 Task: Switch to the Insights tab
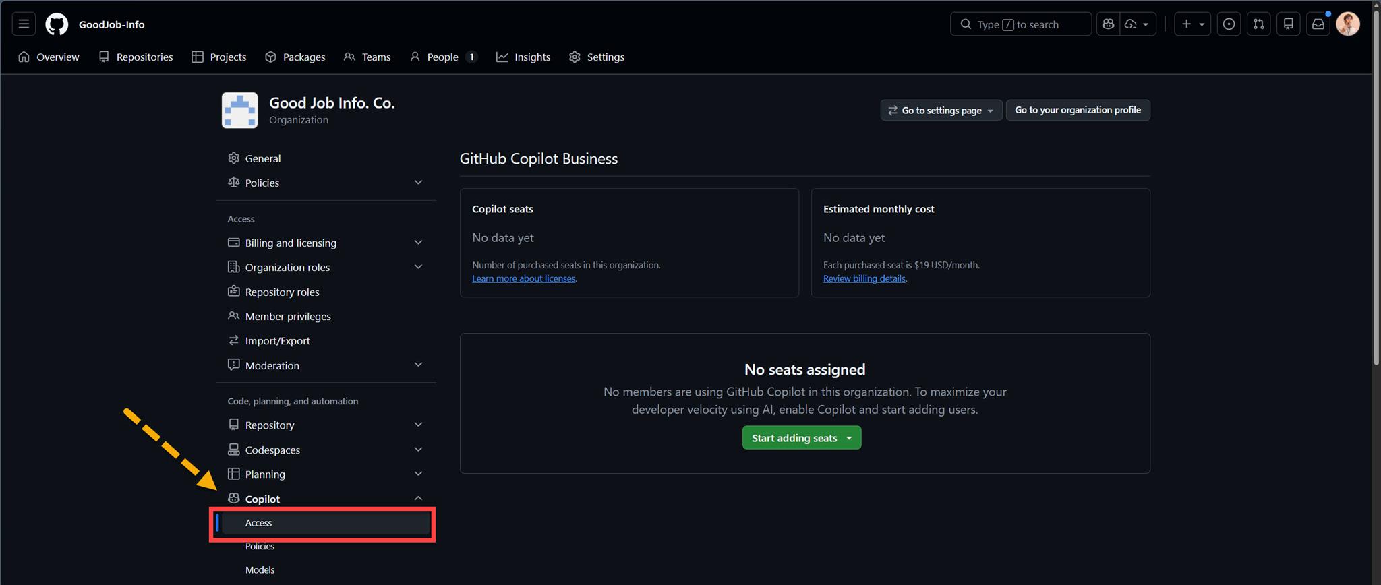pos(523,57)
